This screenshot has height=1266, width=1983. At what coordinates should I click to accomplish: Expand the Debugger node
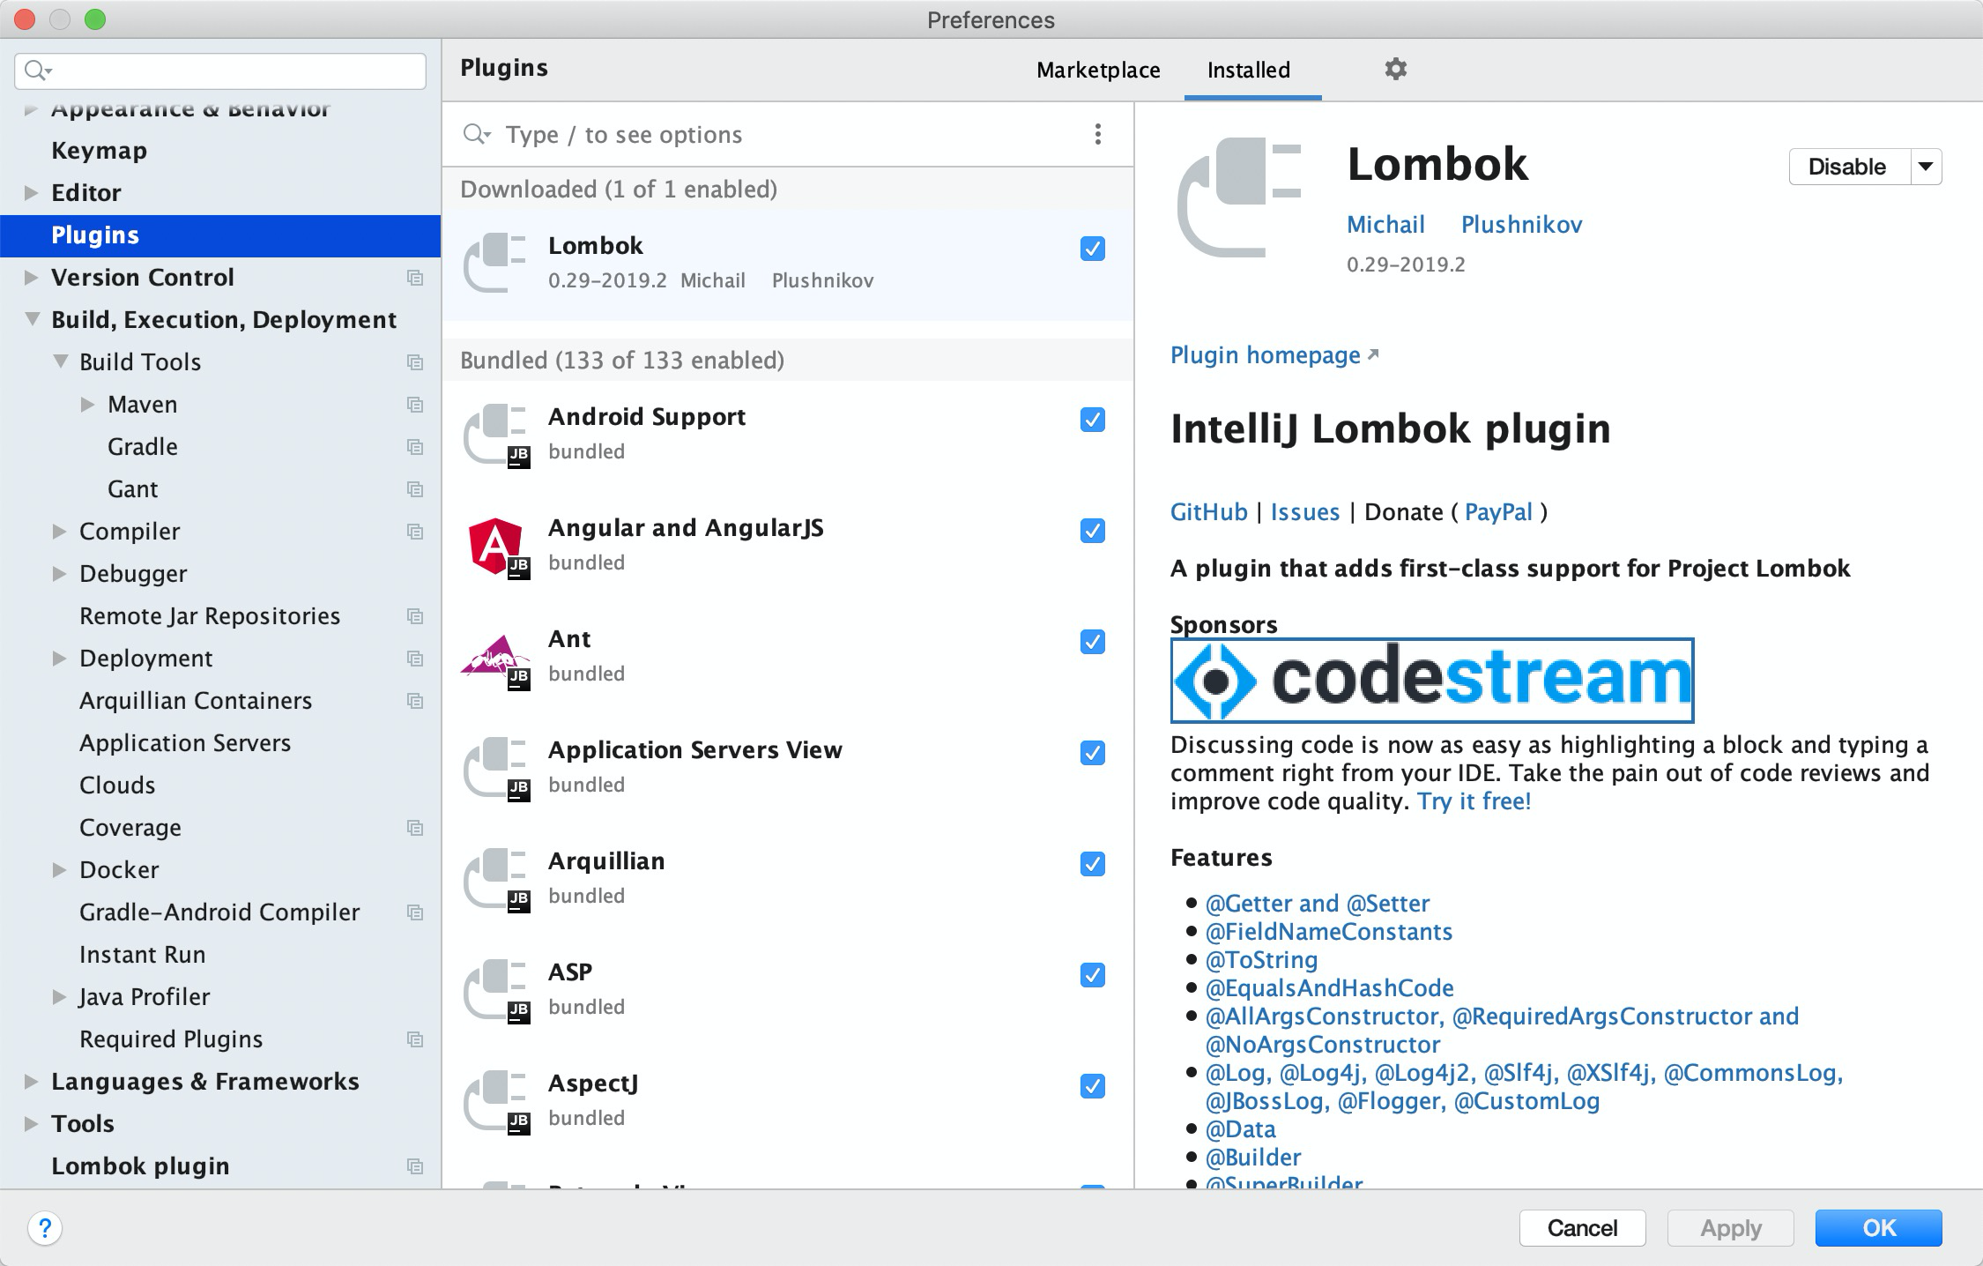(59, 573)
